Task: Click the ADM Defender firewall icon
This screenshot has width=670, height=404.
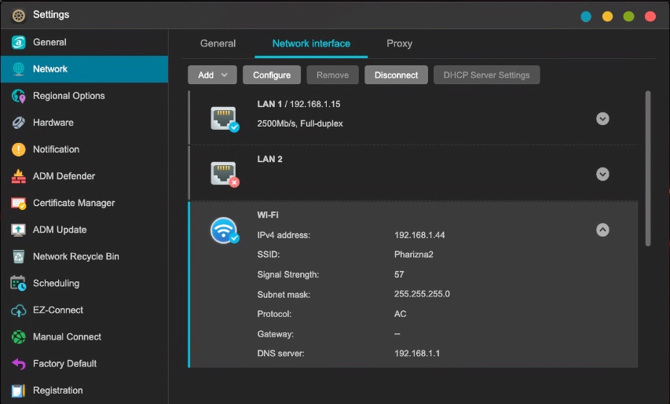Action: click(x=18, y=176)
